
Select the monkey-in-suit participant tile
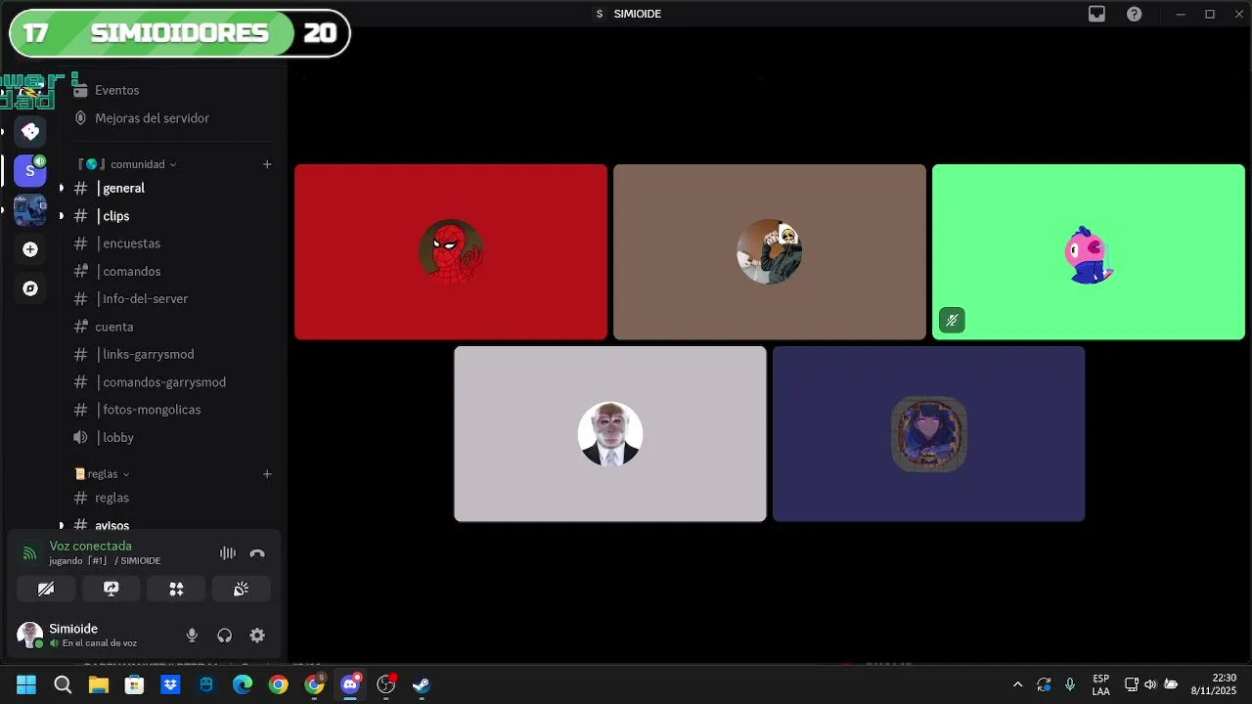tap(610, 434)
